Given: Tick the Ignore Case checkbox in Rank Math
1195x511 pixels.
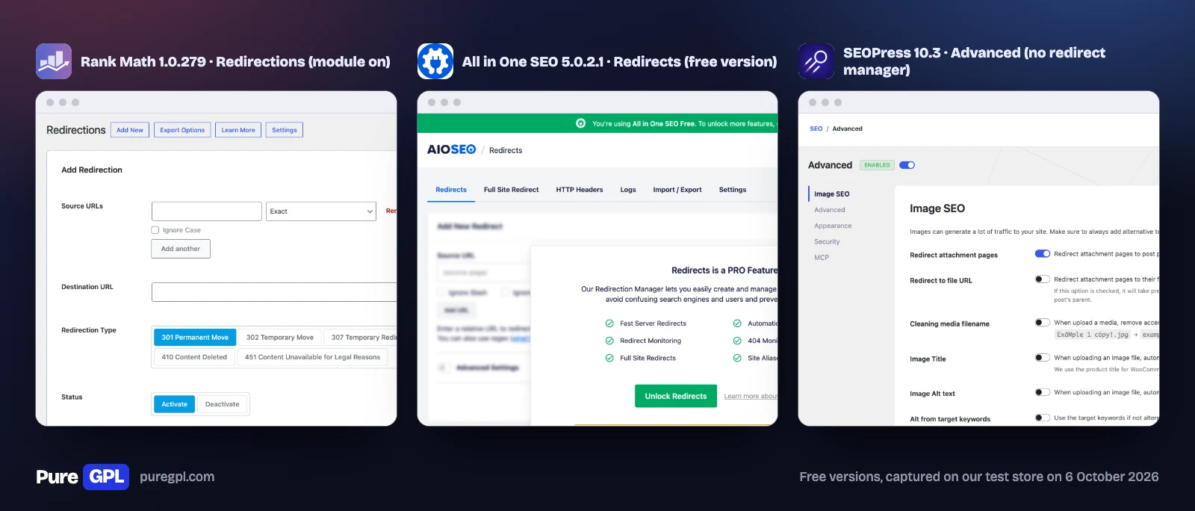Looking at the screenshot, I should 155,230.
